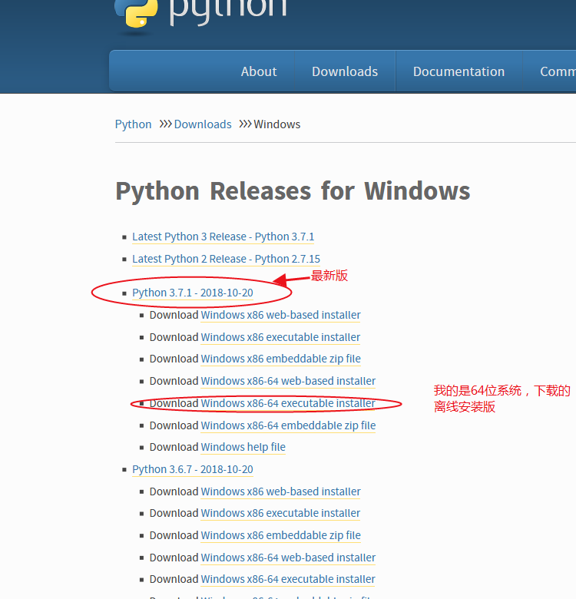Viewport: 576px width, 599px height.
Task: Open the Downloads menu in navigation bar
Action: click(345, 71)
